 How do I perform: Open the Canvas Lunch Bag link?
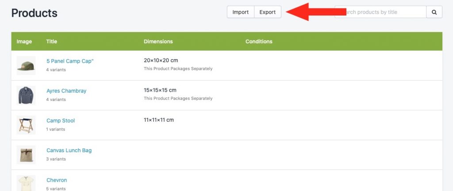[x=69, y=150]
